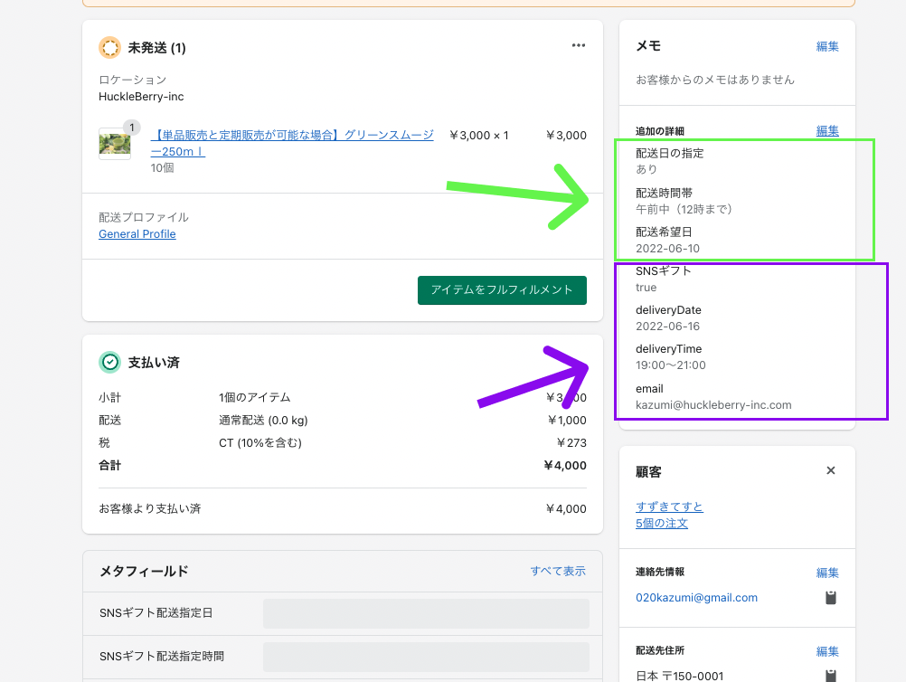The width and height of the screenshot is (906, 682).
Task: Click the 税 amount ¥273
Action: 571,442
